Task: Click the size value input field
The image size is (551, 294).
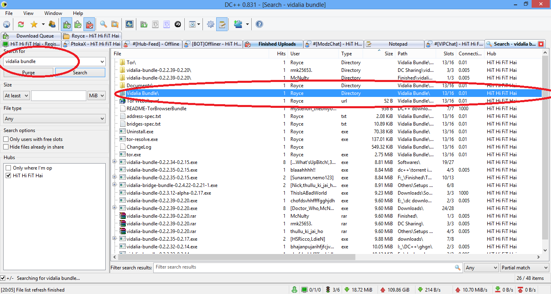Action: pyautogui.click(x=58, y=96)
